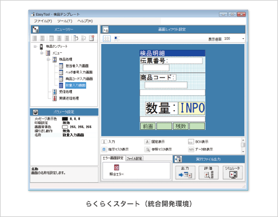
Task: Click the 前画 button on the canvas
Action: pyautogui.click(x=148, y=126)
